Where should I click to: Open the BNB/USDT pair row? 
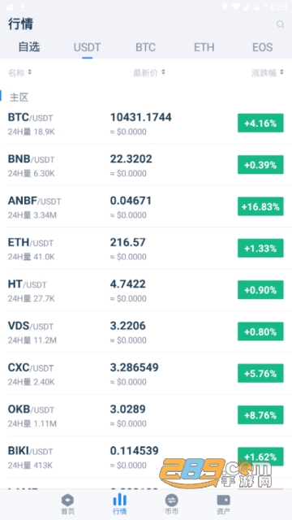point(146,165)
